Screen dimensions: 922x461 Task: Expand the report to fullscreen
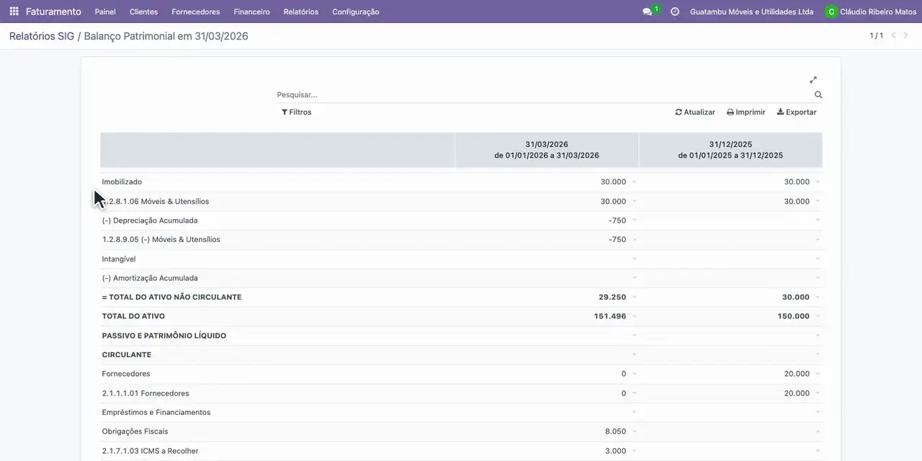pos(813,80)
